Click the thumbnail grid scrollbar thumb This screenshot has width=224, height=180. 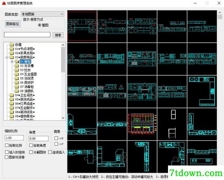point(220,17)
